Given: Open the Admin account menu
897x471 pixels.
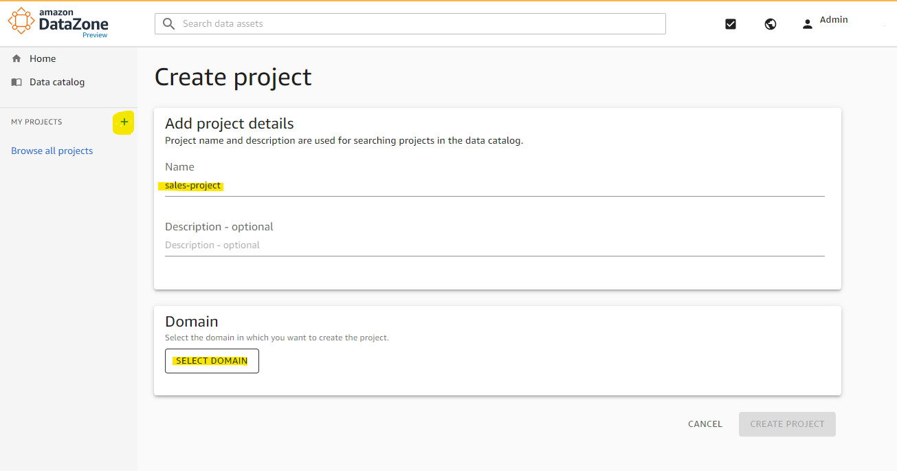Looking at the screenshot, I should coord(834,20).
